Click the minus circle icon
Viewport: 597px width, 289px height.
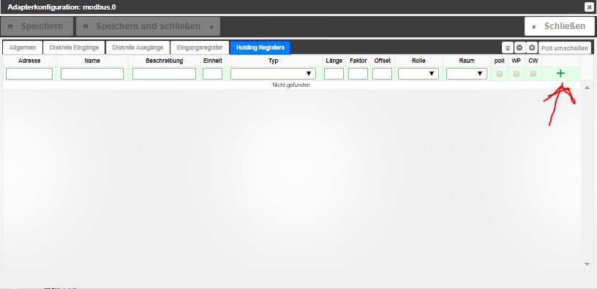[x=519, y=48]
